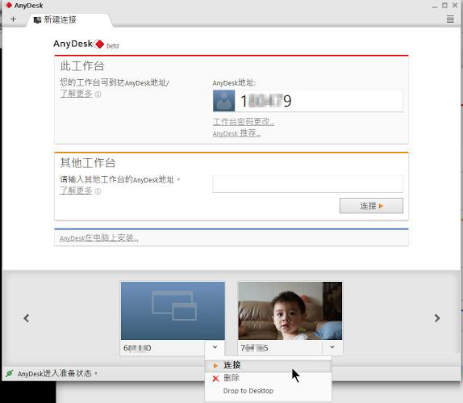The width and height of the screenshot is (463, 403).
Task: Click the user avatar icon beside AnyDesk address
Action: pyautogui.click(x=223, y=101)
